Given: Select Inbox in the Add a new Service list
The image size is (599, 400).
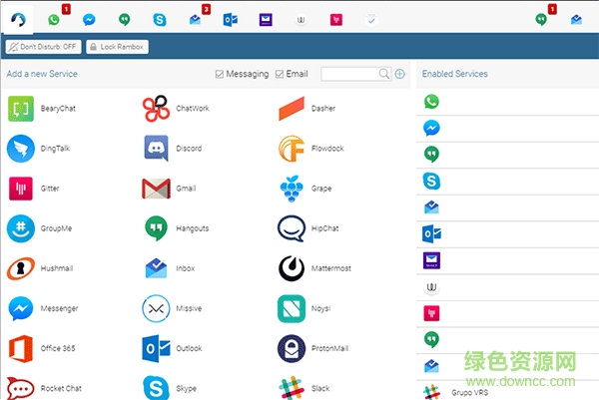Looking at the screenshot, I should (x=170, y=268).
